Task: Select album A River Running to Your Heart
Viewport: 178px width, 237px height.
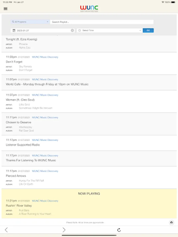Action: tap(35, 214)
